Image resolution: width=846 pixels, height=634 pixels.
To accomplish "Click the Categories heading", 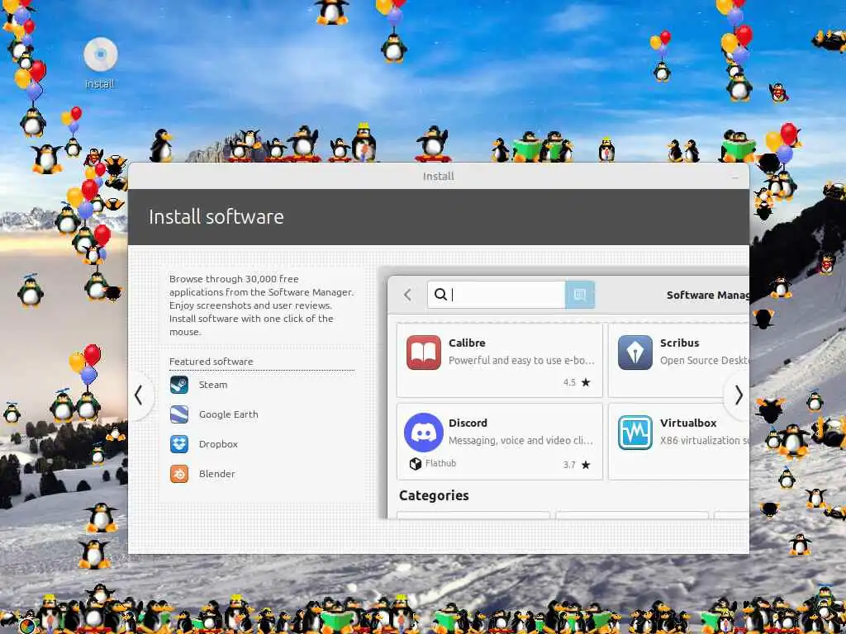I will [434, 495].
